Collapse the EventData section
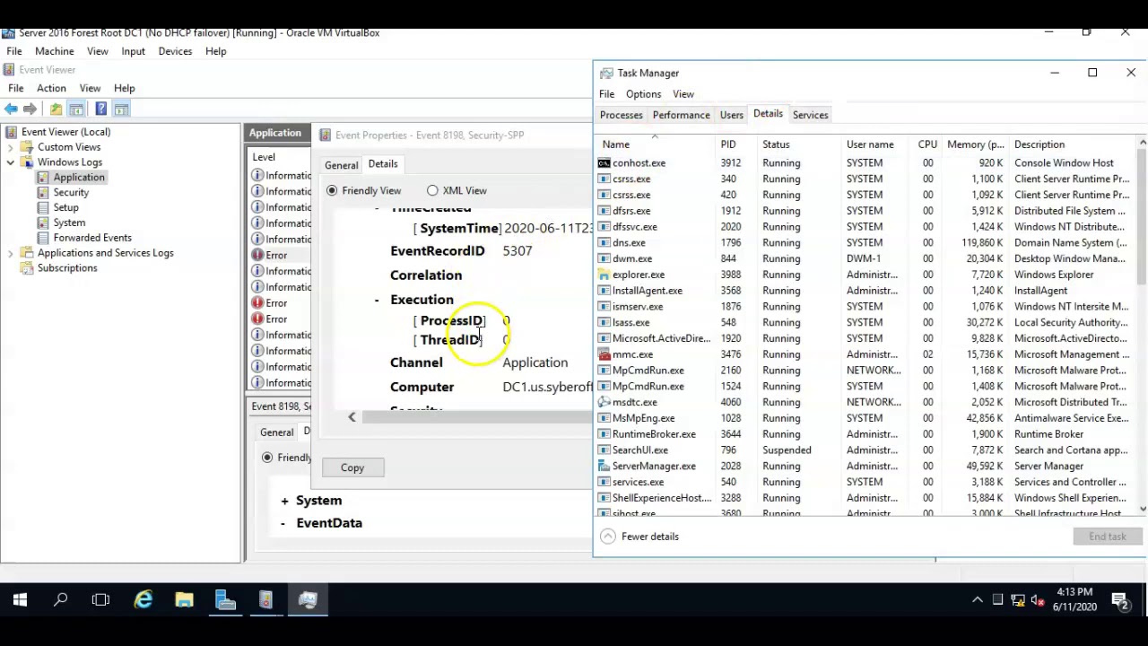 (283, 523)
